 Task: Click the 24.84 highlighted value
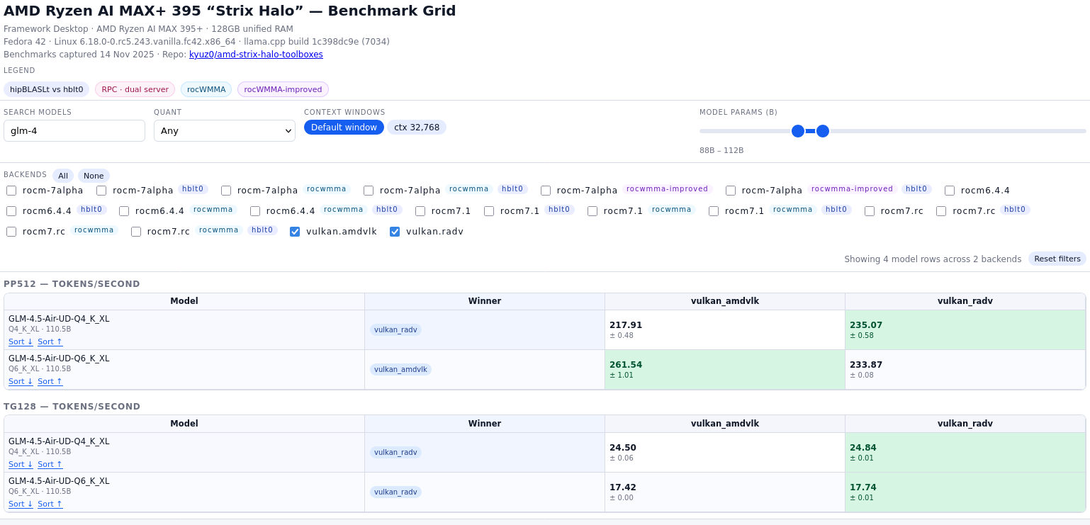[x=863, y=448]
